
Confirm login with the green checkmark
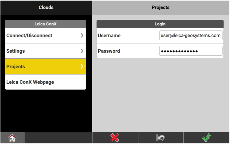coord(206,138)
